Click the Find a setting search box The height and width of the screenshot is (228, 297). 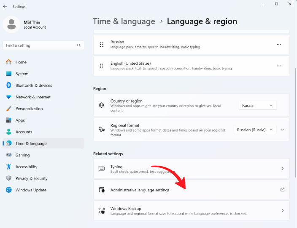click(x=40, y=45)
